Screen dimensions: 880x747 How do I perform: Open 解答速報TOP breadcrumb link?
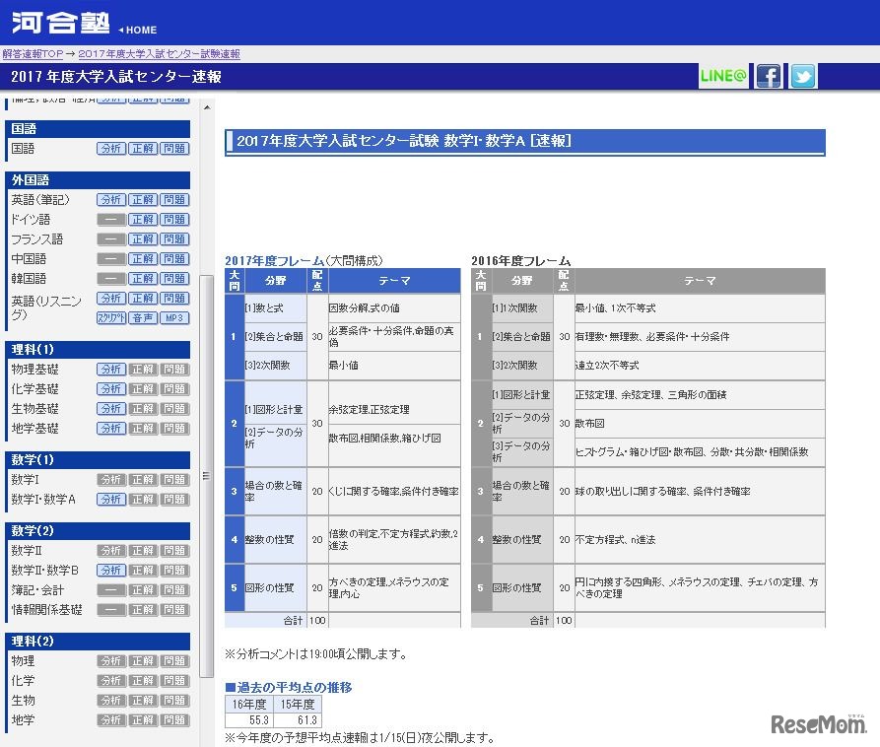[34, 54]
